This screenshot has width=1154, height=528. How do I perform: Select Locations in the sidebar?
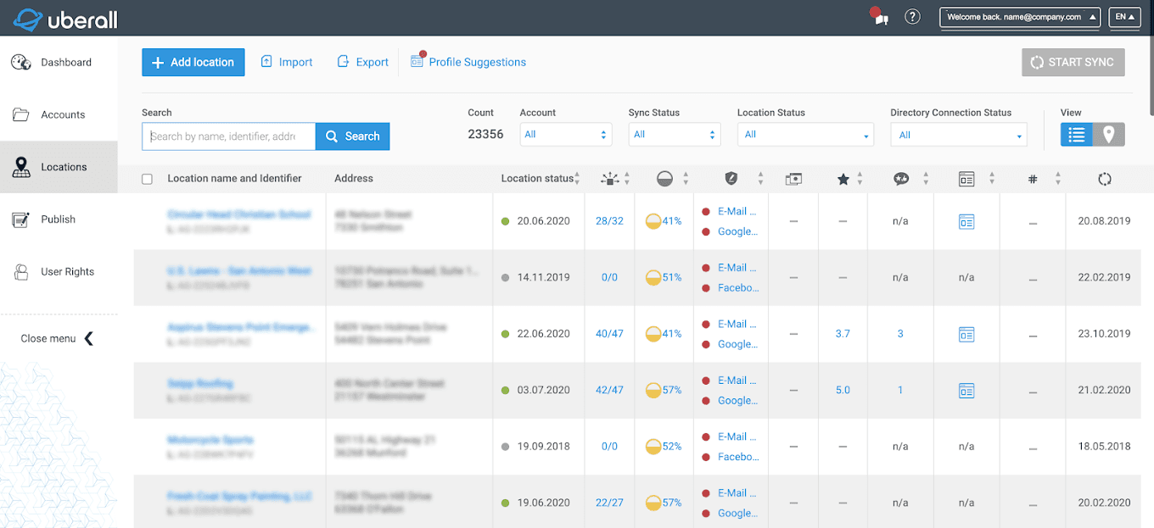[x=59, y=167]
